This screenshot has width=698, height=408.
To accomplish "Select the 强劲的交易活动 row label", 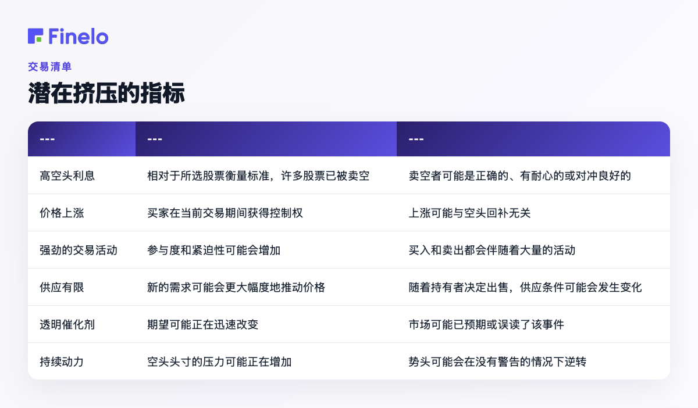I will [x=79, y=250].
